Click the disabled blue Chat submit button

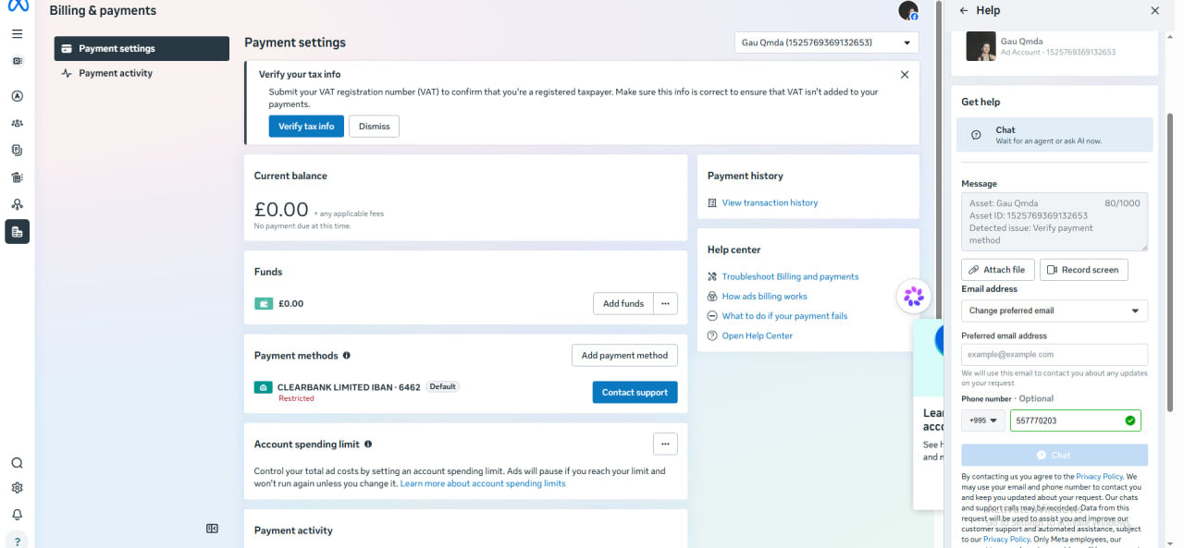tap(1054, 455)
